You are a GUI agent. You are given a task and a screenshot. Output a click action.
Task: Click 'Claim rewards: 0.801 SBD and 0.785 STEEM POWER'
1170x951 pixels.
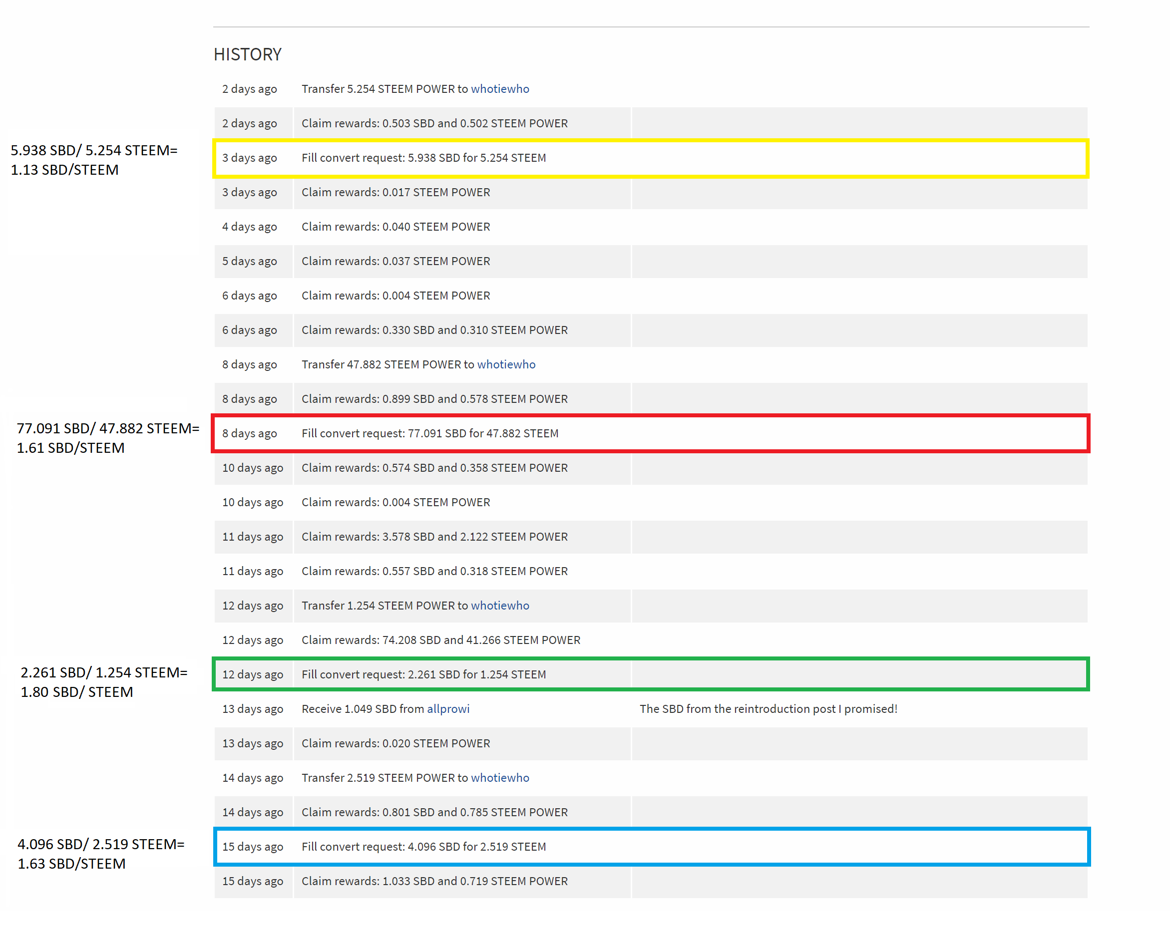pyautogui.click(x=434, y=812)
